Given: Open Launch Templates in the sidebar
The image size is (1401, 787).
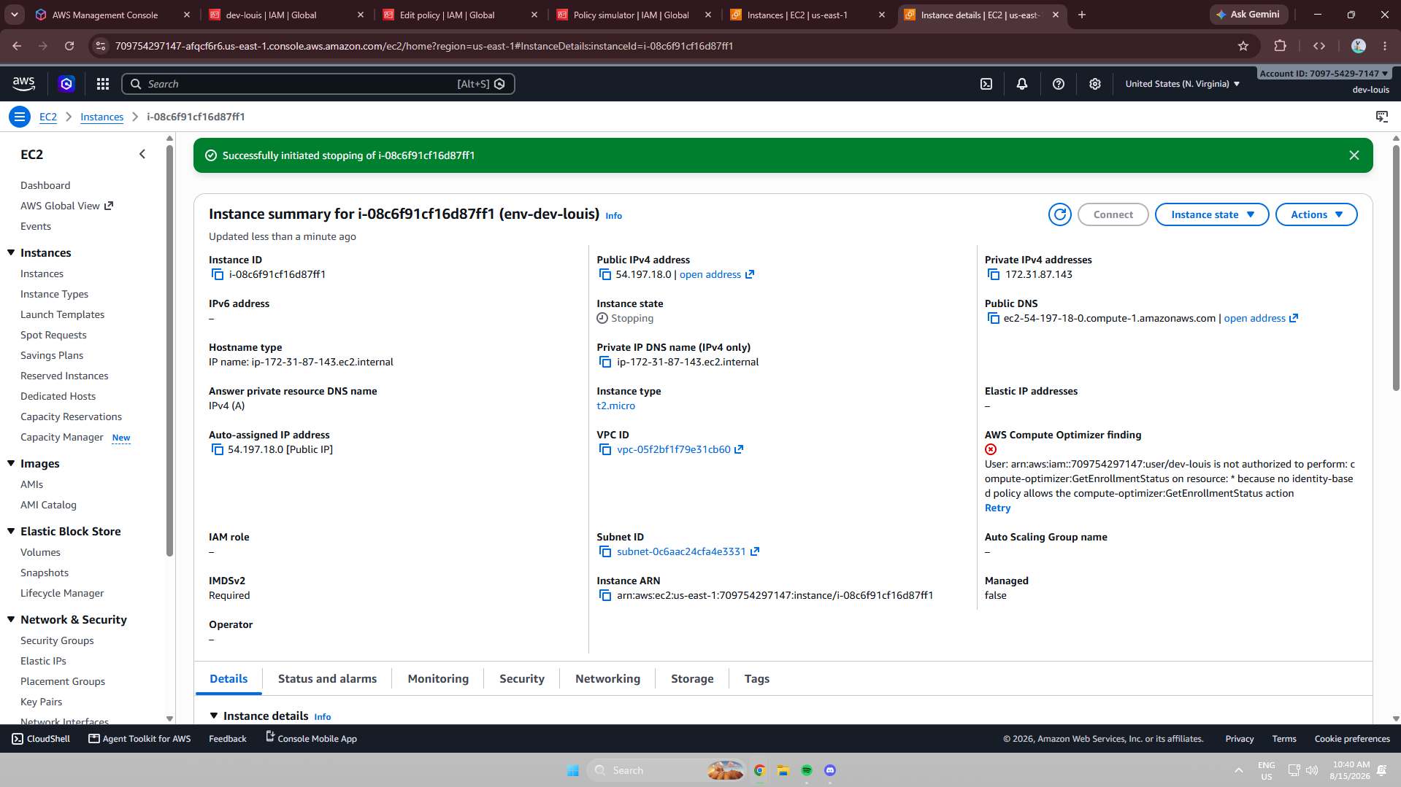Looking at the screenshot, I should pos(62,315).
